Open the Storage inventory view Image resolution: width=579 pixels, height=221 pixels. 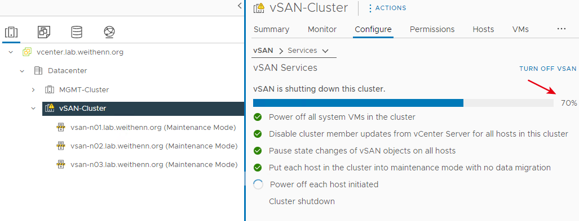pos(77,33)
